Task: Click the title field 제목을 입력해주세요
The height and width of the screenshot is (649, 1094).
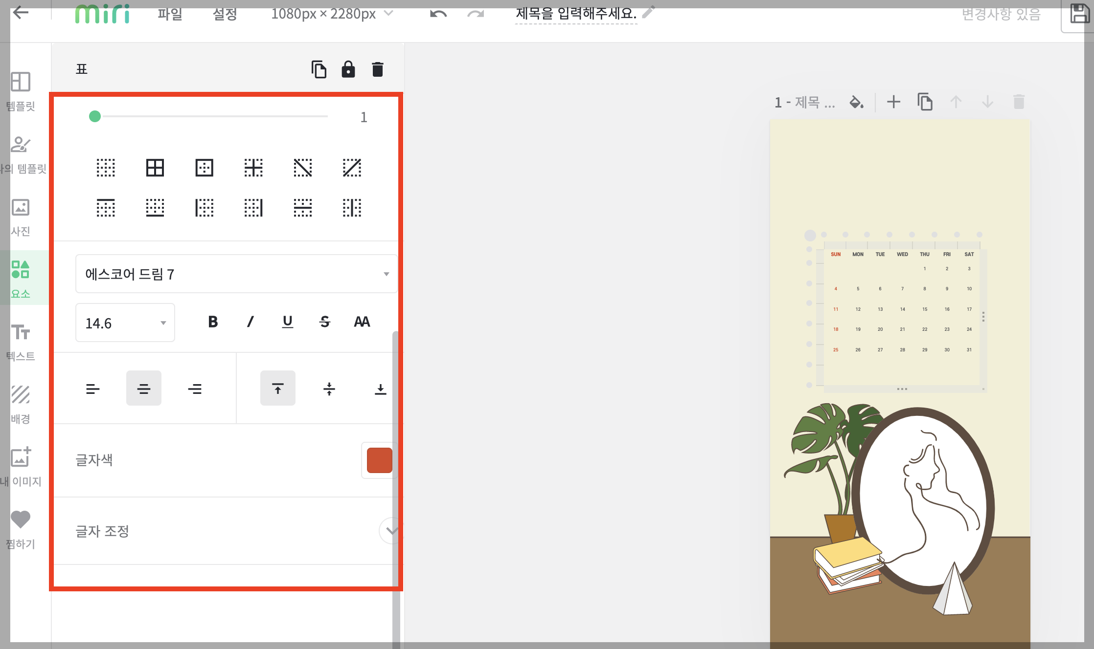Action: coord(576,14)
